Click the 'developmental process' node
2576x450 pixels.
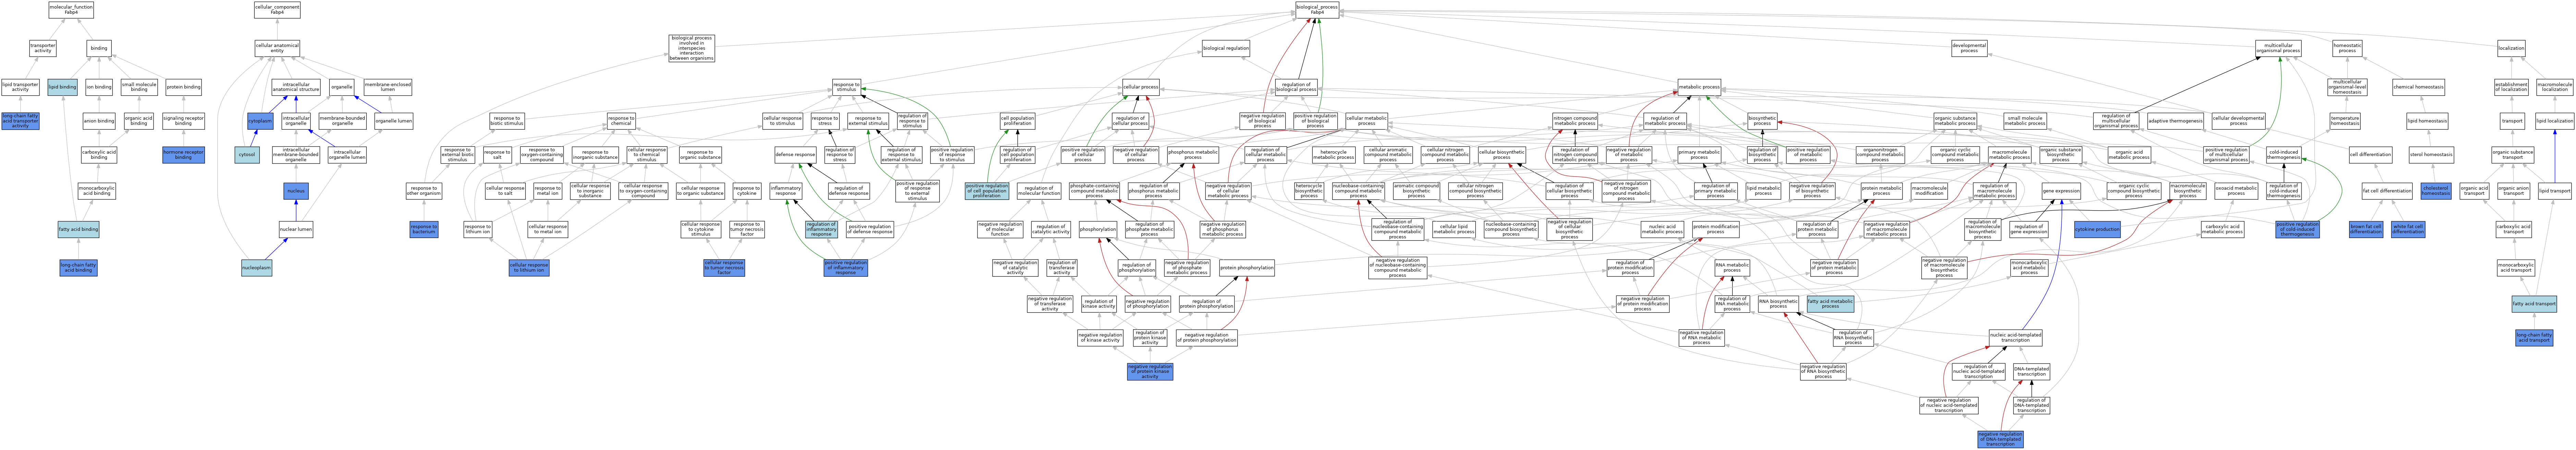[x=1969, y=48]
